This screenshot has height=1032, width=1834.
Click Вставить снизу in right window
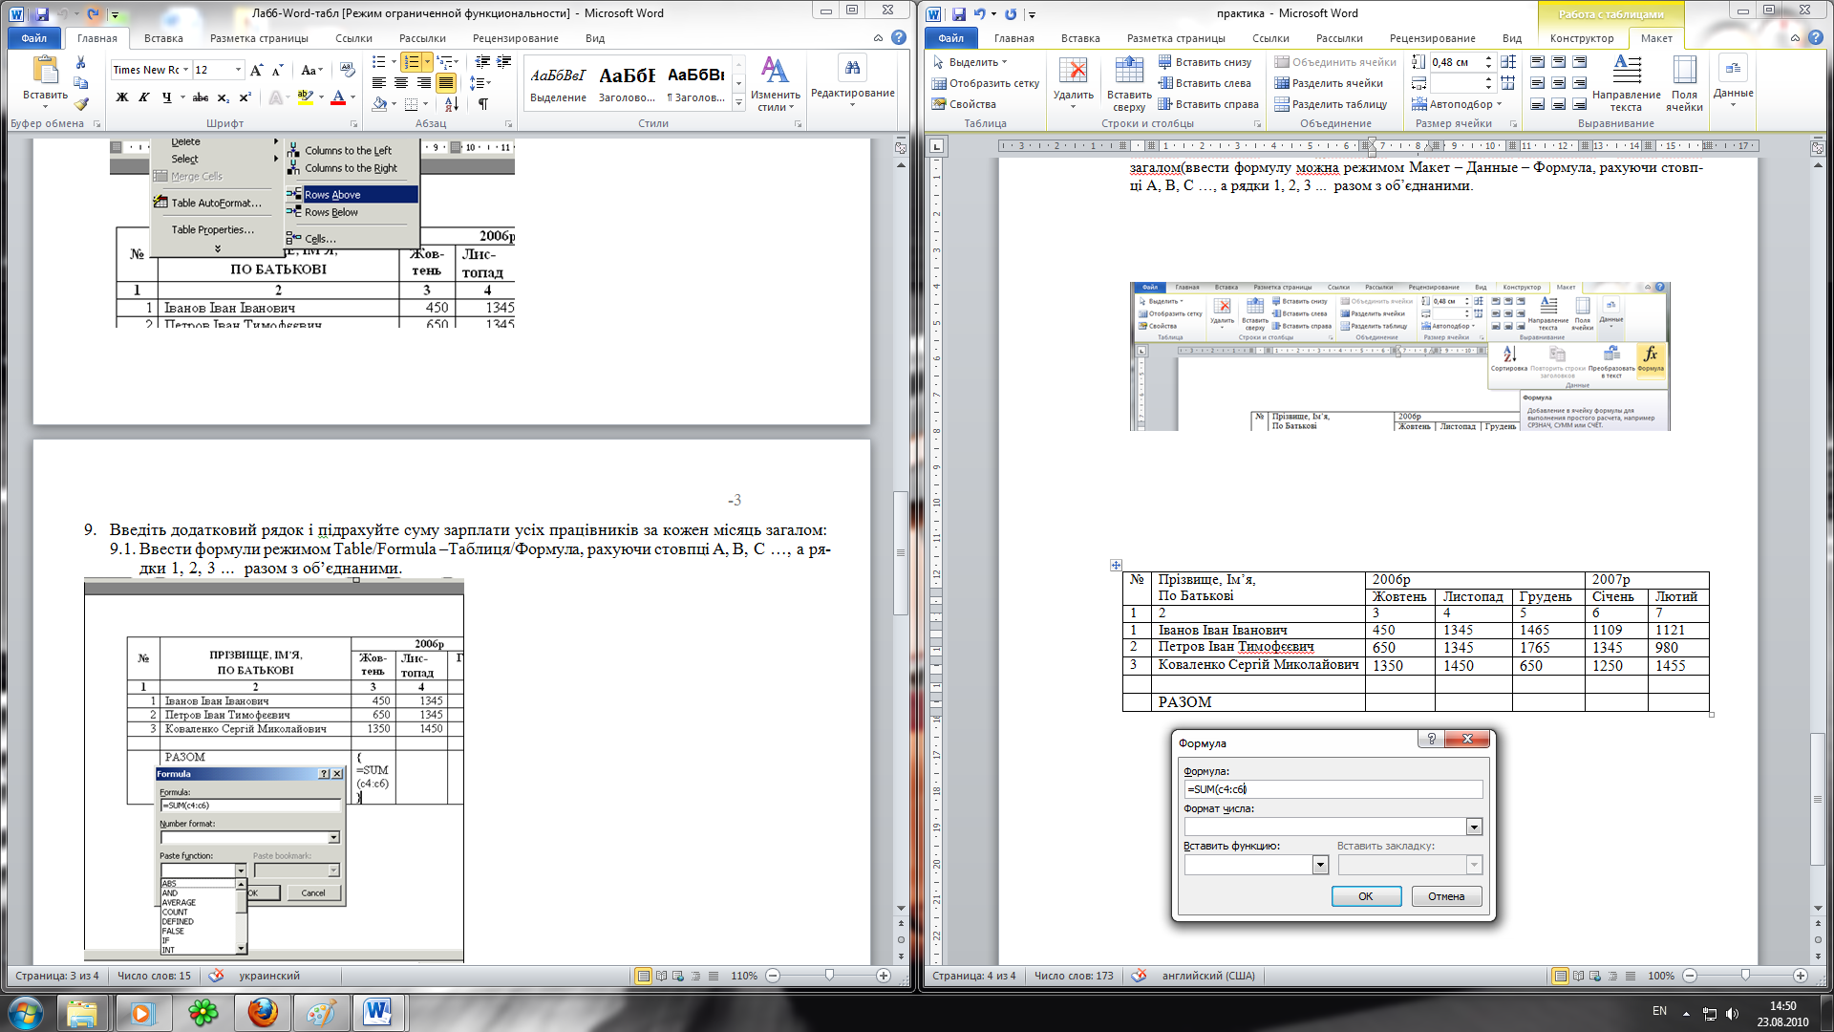pyautogui.click(x=1205, y=62)
